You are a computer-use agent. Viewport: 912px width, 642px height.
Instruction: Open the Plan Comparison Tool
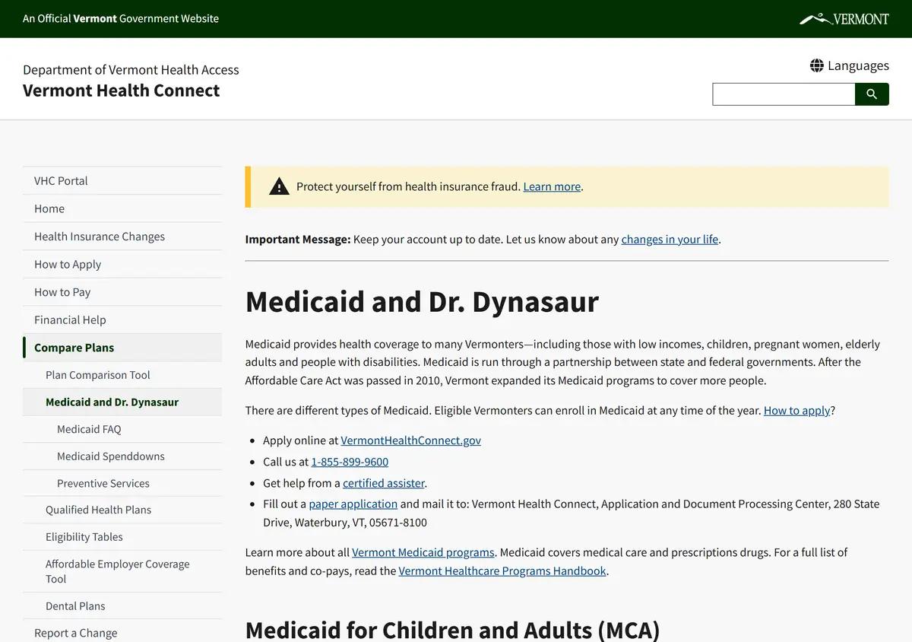point(122,375)
